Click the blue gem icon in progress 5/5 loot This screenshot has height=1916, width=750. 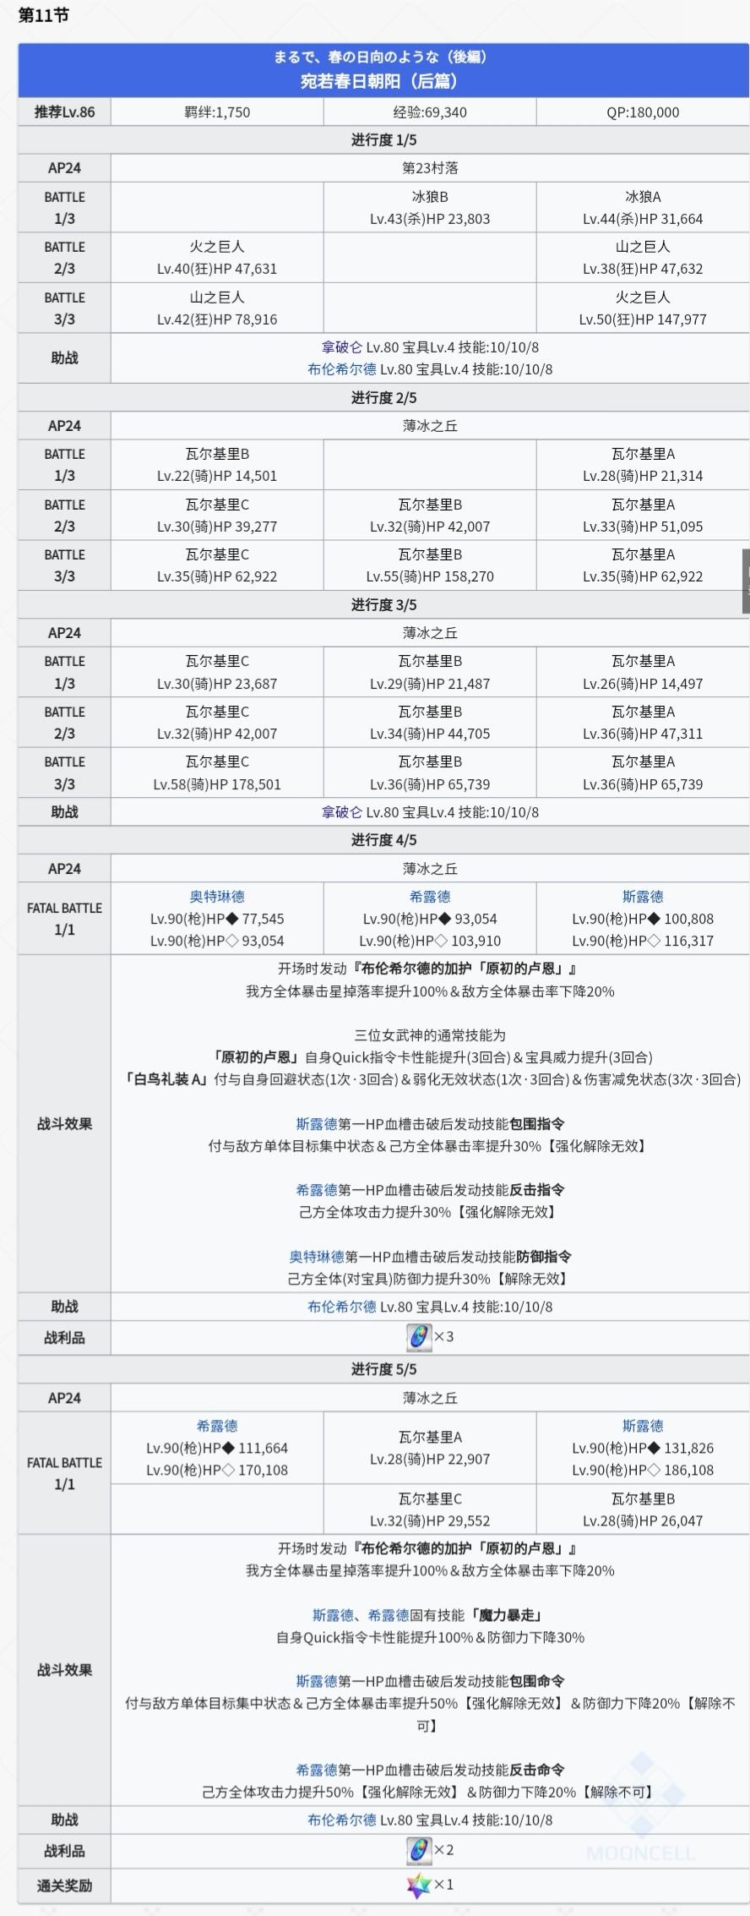point(419,1851)
